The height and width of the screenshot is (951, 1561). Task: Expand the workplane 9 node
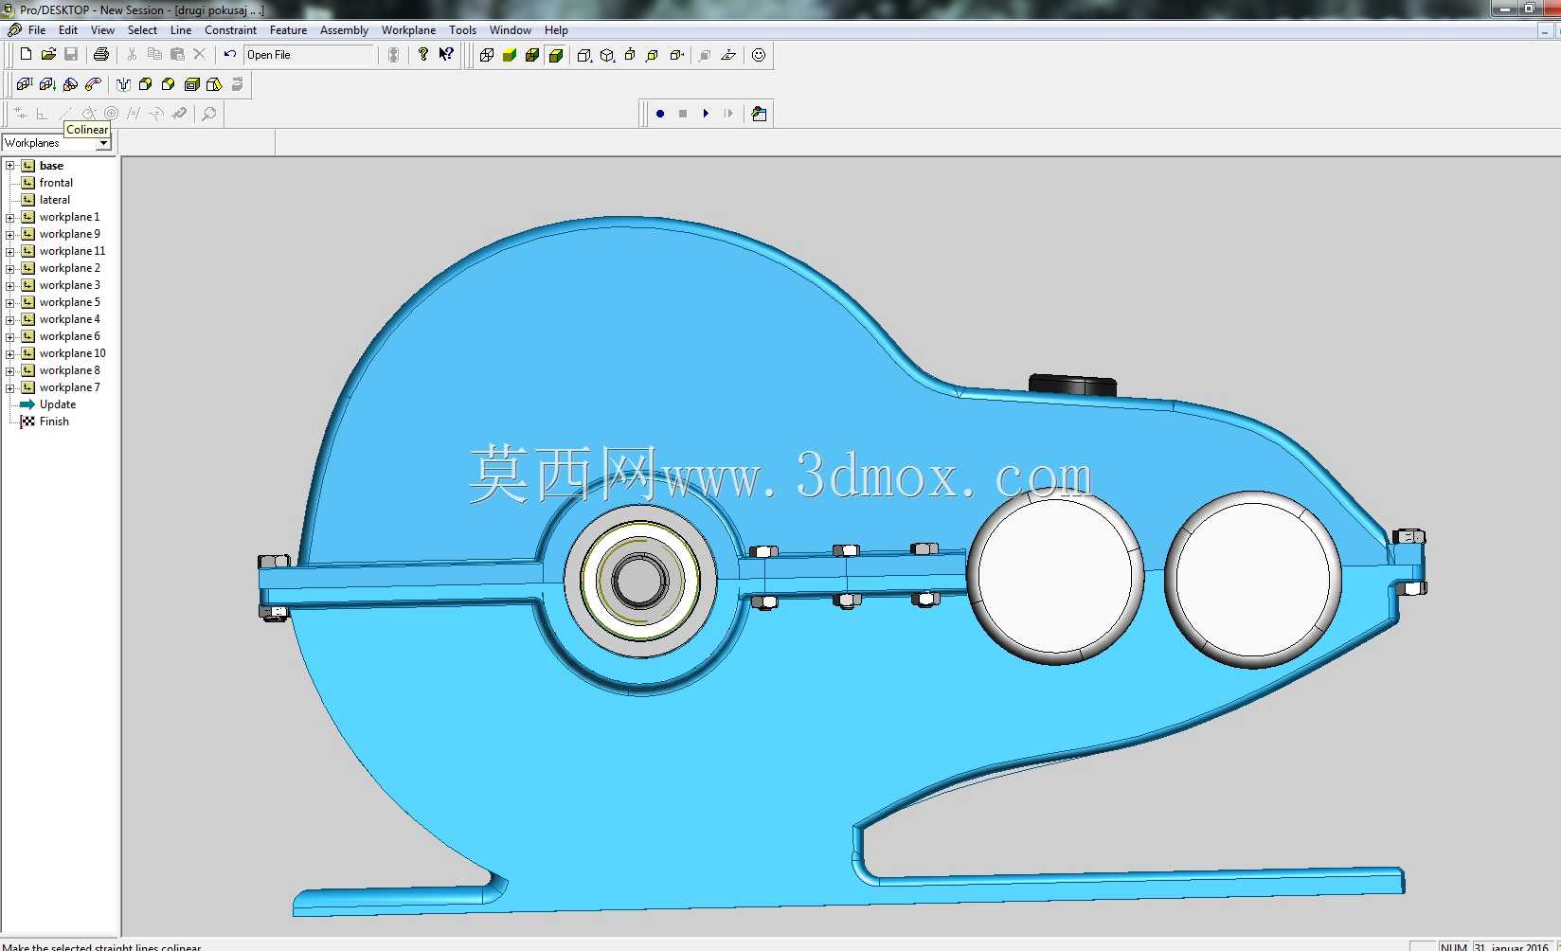(10, 234)
